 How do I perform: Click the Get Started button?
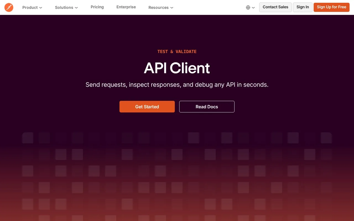[147, 107]
